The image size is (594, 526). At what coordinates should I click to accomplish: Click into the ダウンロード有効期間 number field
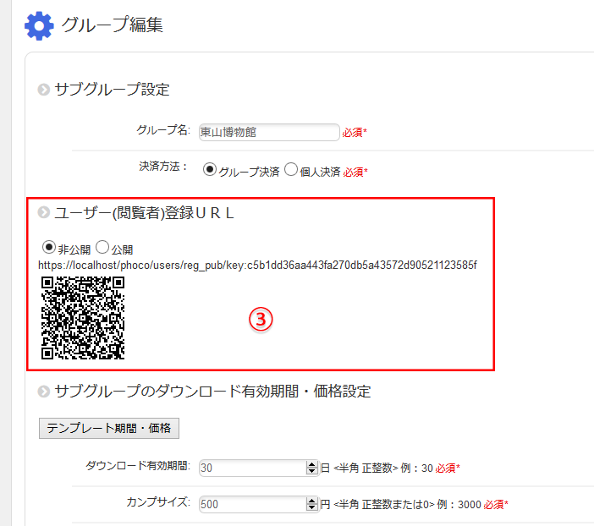coord(251,468)
